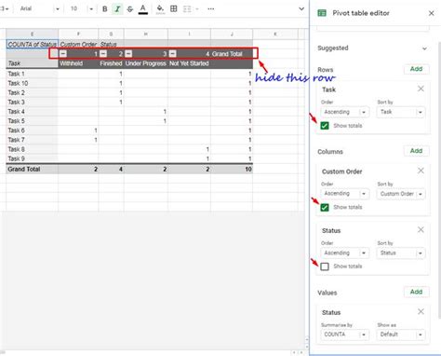Select the Finished header cell
This screenshot has width=441, height=356.
[x=111, y=63]
